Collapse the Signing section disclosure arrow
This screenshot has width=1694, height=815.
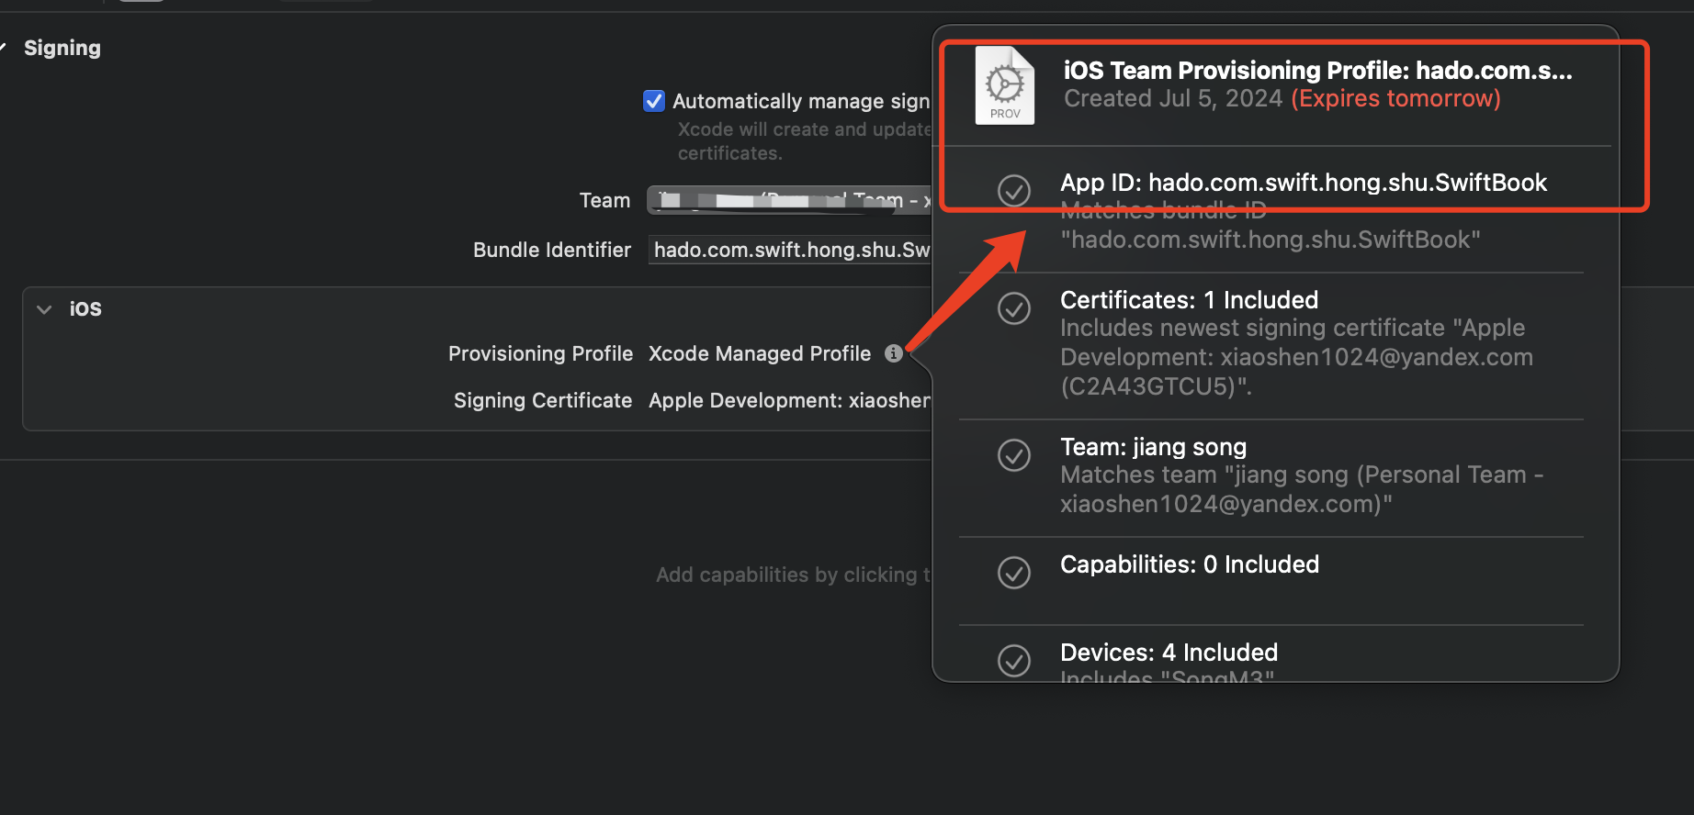tap(3, 48)
